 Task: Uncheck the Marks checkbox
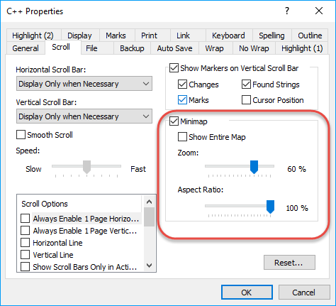pos(182,100)
